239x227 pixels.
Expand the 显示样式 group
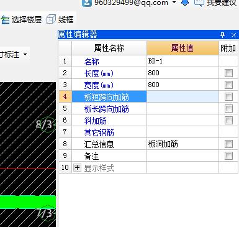point(77,167)
